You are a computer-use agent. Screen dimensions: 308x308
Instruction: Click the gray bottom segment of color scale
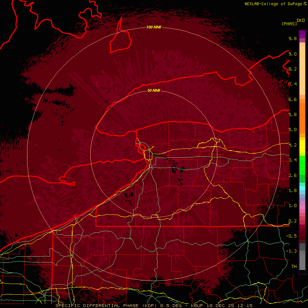302,260
